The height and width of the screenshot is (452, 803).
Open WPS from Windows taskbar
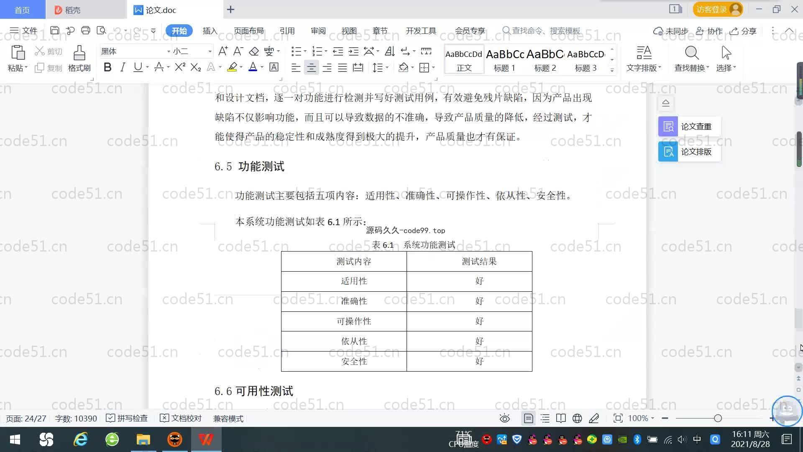pos(206,439)
